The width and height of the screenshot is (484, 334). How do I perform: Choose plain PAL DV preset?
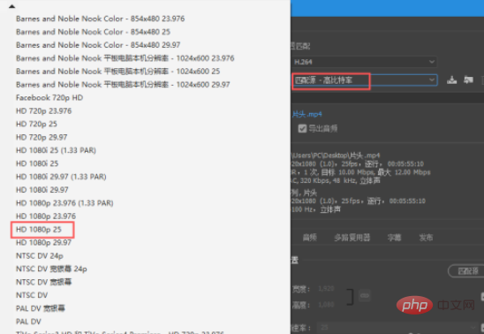(28, 322)
